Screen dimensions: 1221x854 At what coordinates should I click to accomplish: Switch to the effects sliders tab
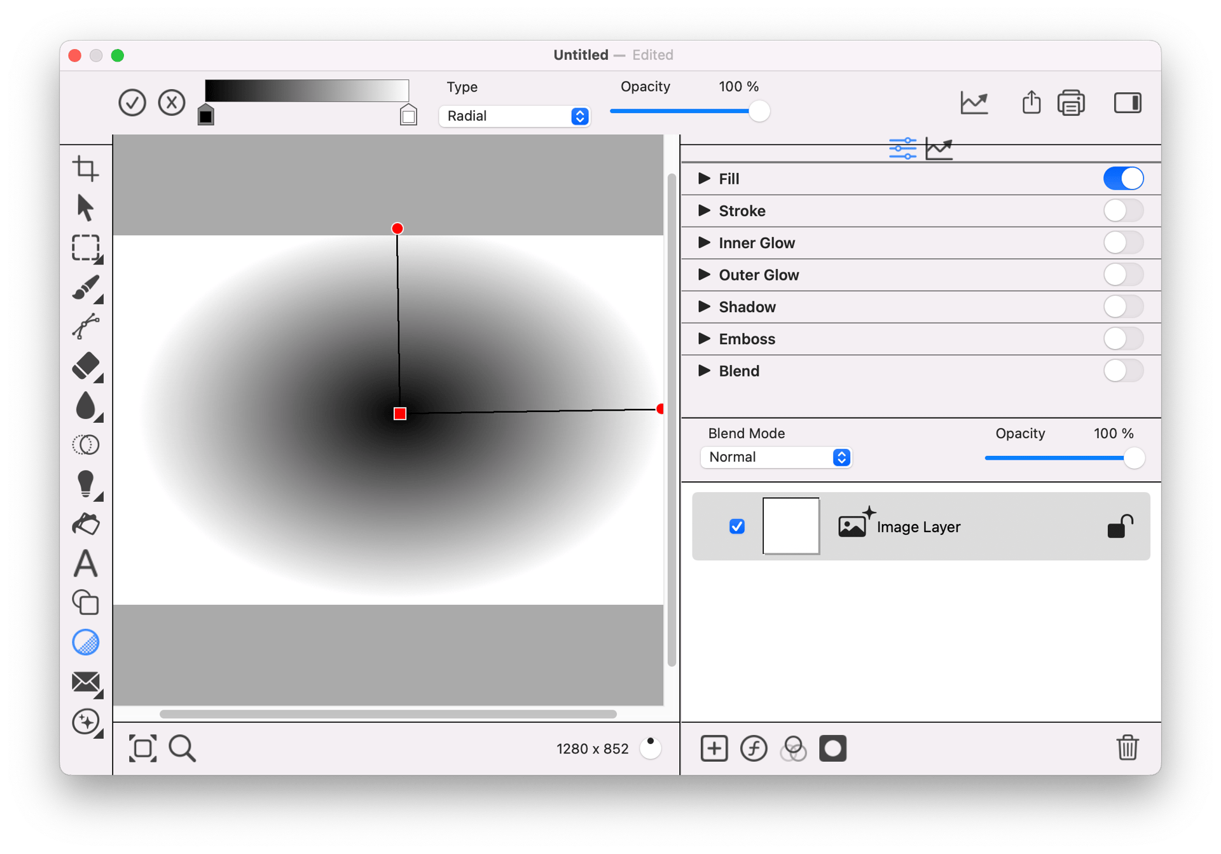[902, 149]
